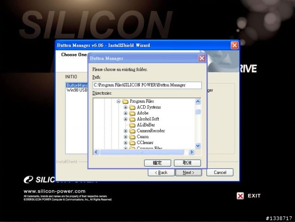Click the Path input field

pyautogui.click(x=147, y=85)
